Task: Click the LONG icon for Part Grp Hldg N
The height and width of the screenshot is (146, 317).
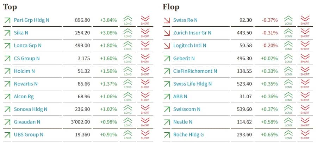Action: point(128,20)
